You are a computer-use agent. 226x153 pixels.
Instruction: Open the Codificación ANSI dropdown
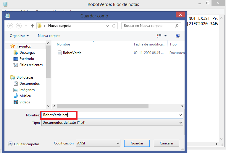point(98,143)
